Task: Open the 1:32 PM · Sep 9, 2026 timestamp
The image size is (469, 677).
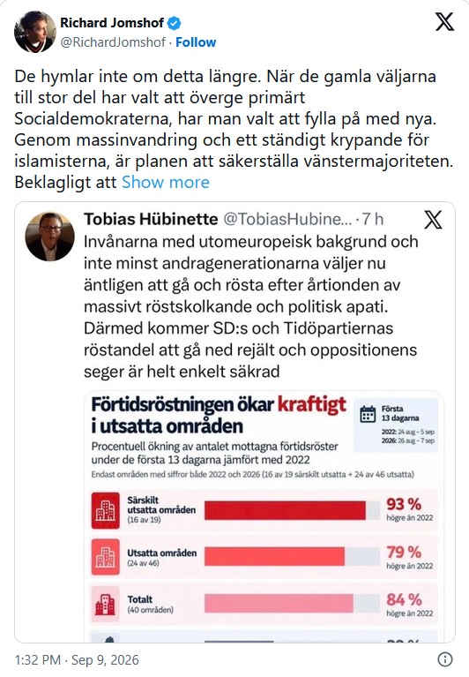Action: (x=77, y=659)
